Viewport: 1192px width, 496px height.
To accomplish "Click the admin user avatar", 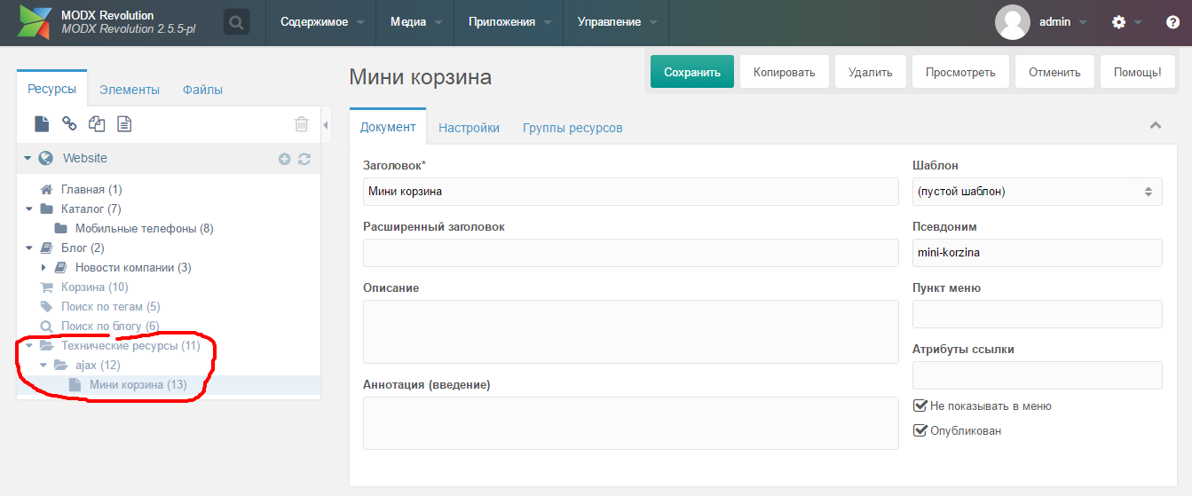I will click(1013, 22).
